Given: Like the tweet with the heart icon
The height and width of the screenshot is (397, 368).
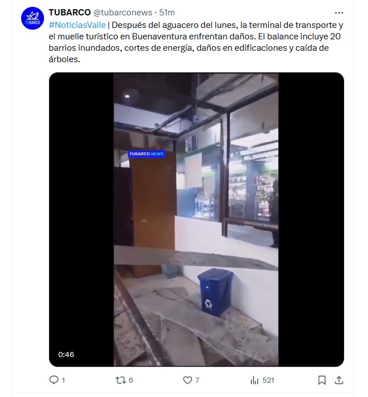Looking at the screenshot, I should [187, 380].
